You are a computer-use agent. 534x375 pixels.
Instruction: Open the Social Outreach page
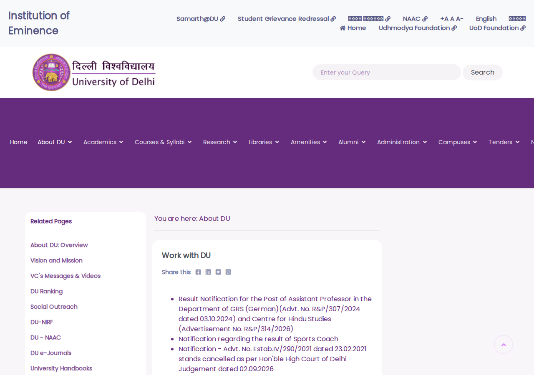click(x=54, y=307)
